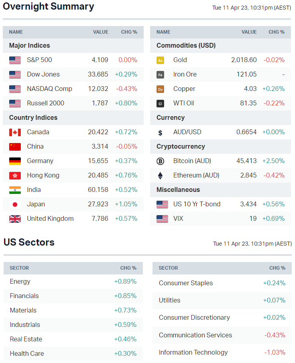Click the Gold commodity Au icon

160,60
